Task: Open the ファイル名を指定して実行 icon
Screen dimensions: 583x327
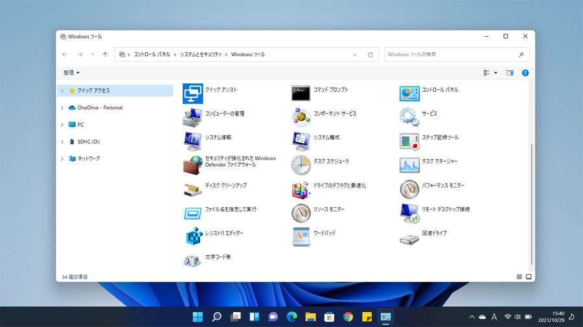Action: (192, 213)
